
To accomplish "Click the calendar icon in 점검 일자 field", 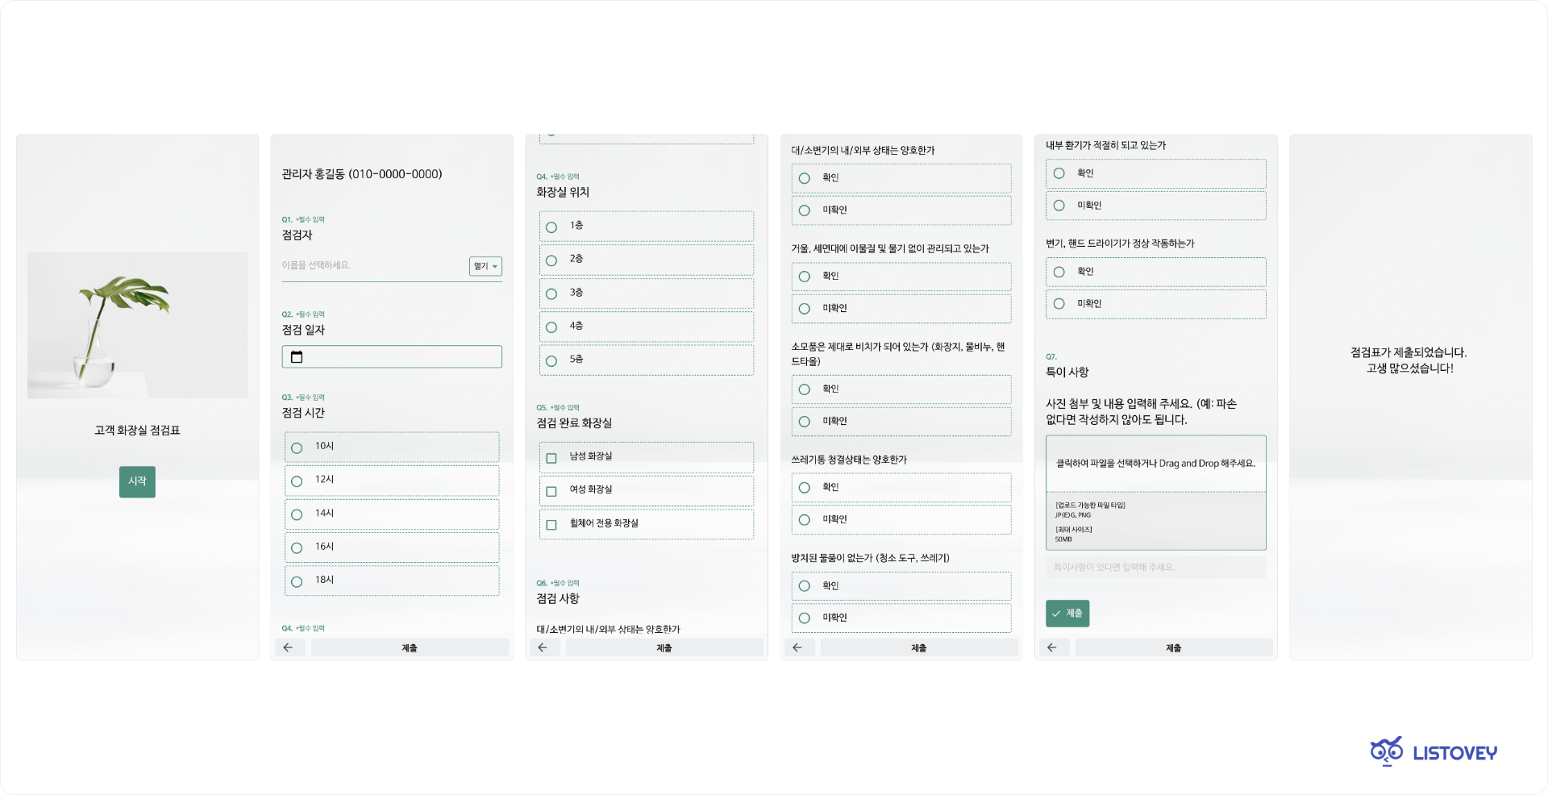I will (x=297, y=357).
